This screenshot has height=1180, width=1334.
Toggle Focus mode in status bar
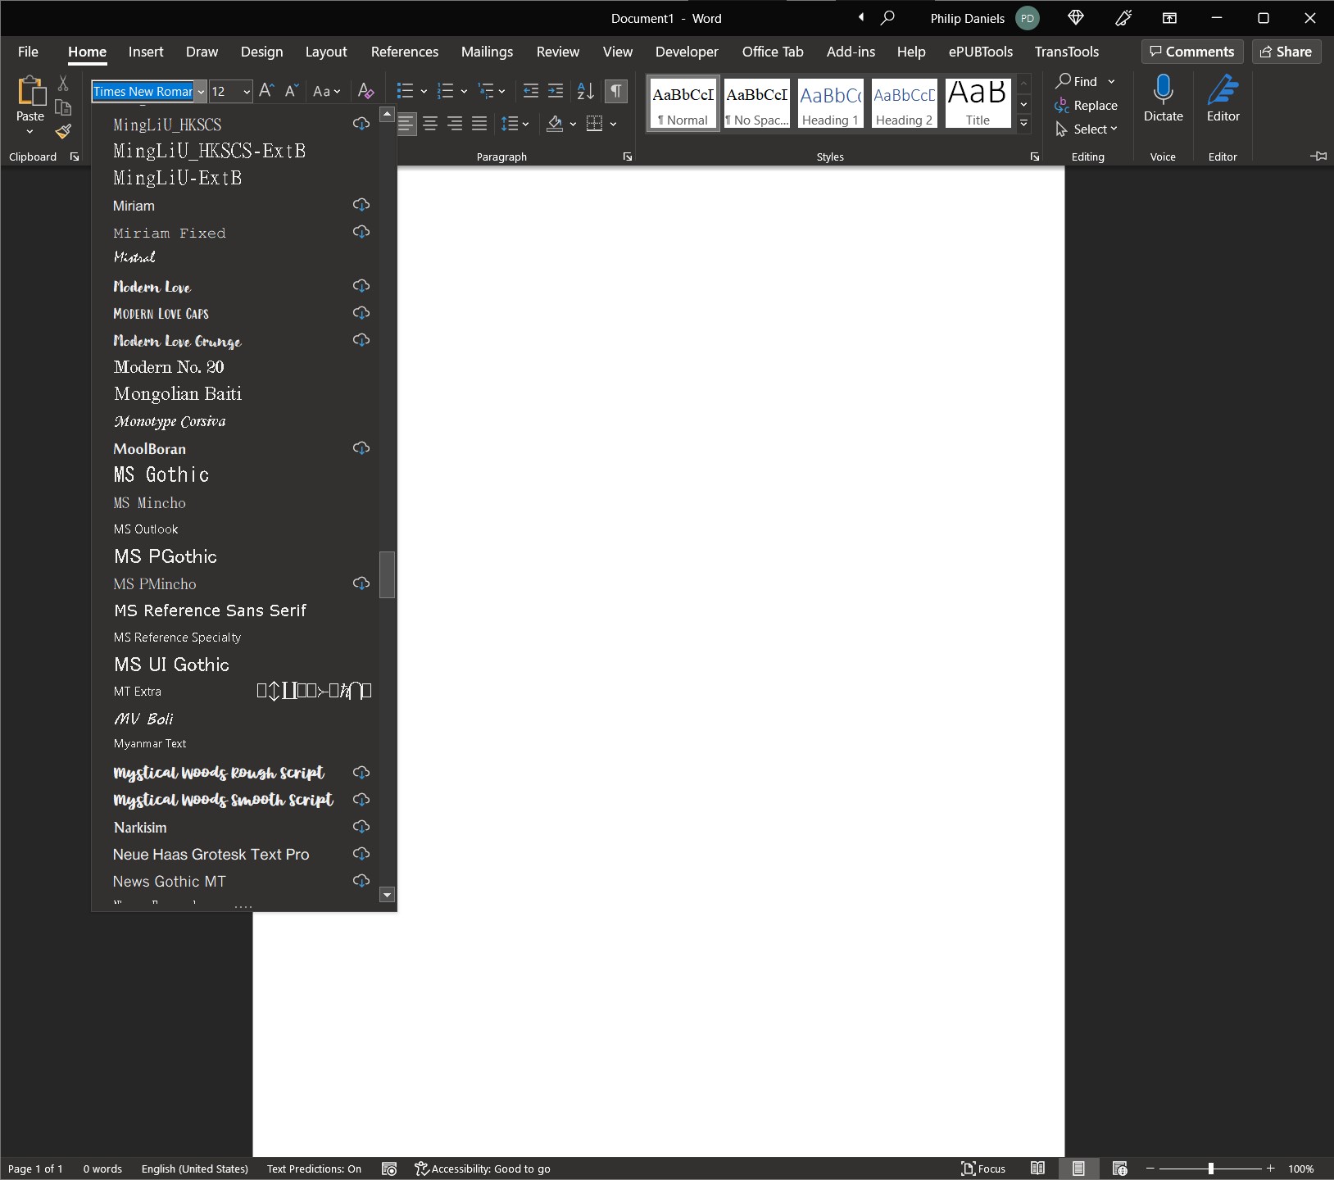983,1169
